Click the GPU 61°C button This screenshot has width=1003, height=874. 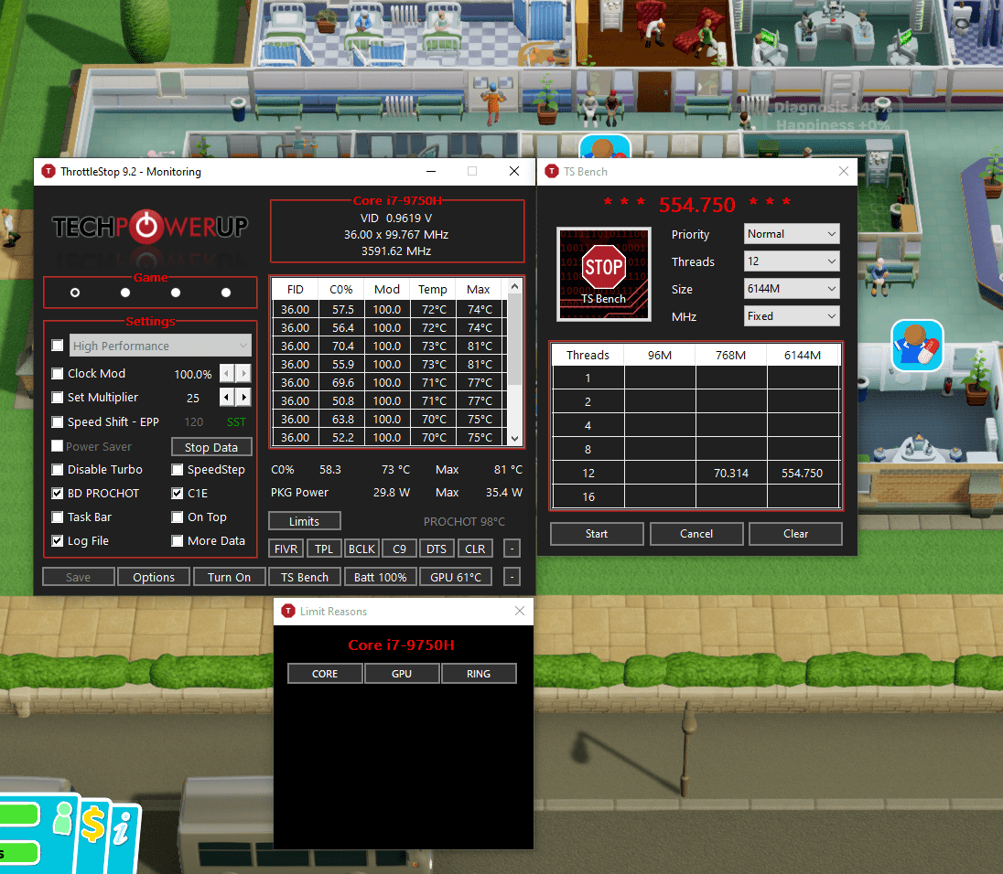456,577
